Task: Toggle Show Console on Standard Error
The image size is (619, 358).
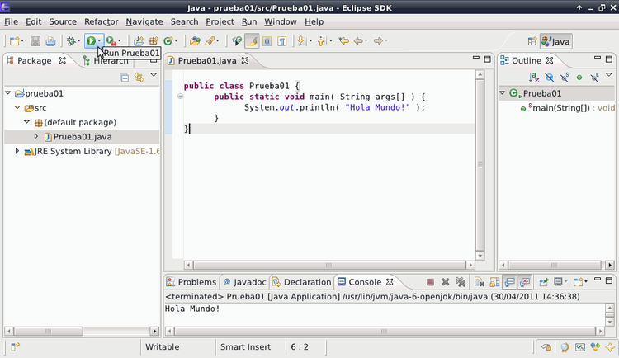Action: click(x=525, y=282)
